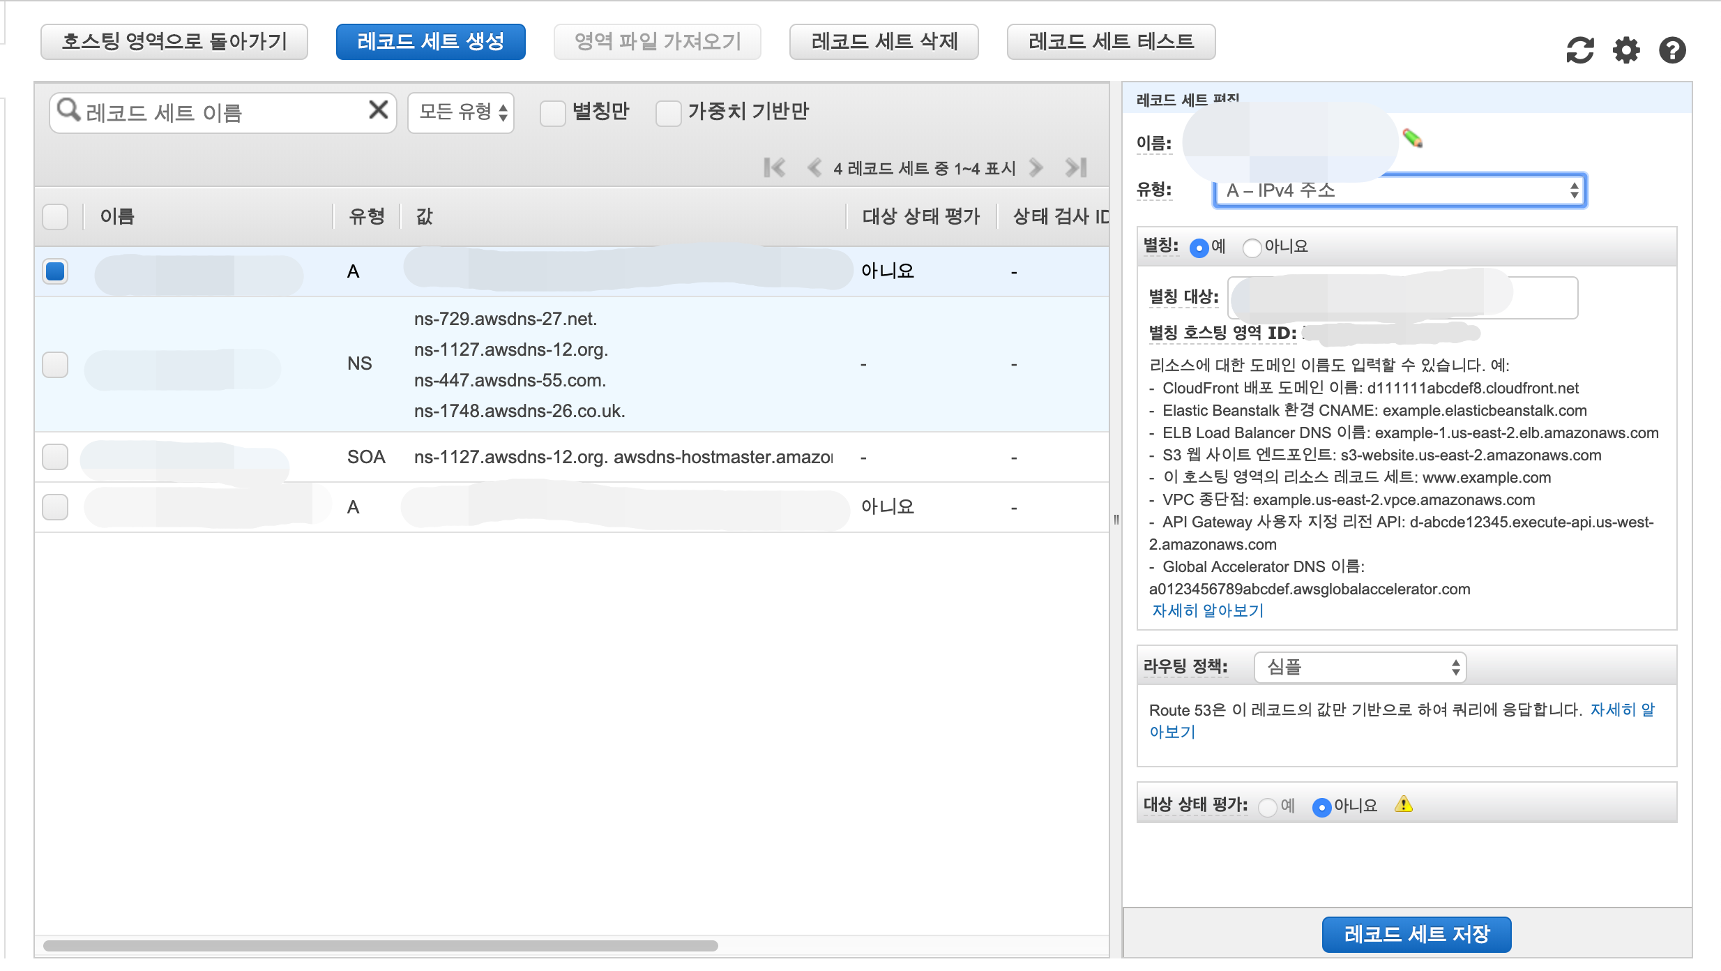1721x971 pixels.
Task: Select 별칭 아니요 radio button
Action: pos(1252,248)
